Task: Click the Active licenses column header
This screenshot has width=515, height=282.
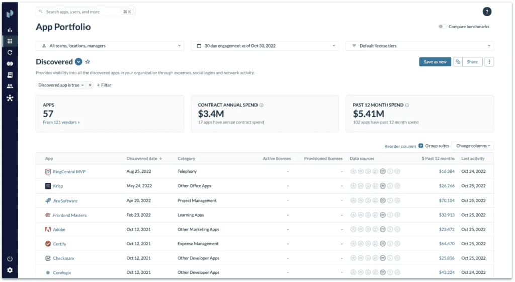Action: coord(277,158)
